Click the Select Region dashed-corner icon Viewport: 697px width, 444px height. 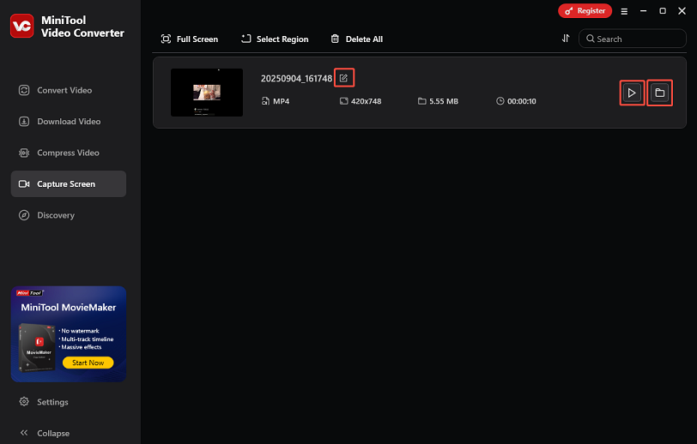pos(245,39)
